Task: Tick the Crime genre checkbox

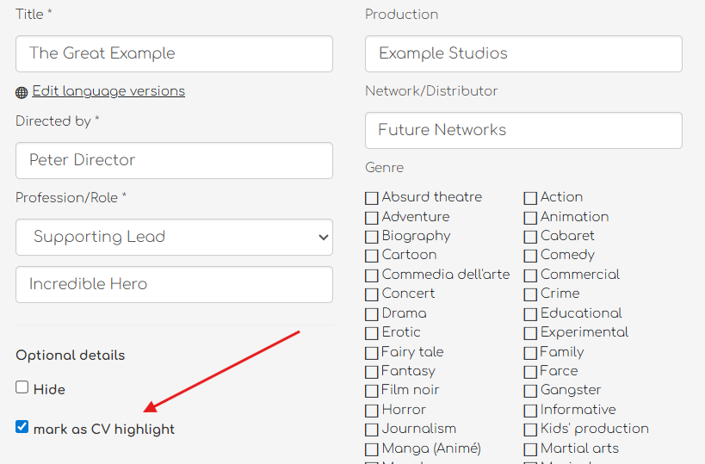Action: click(530, 294)
